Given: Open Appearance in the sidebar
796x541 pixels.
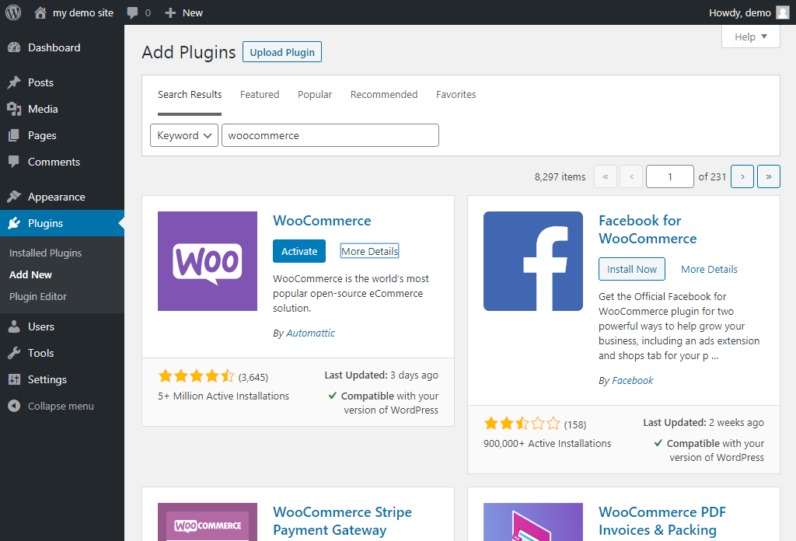Looking at the screenshot, I should (x=56, y=197).
